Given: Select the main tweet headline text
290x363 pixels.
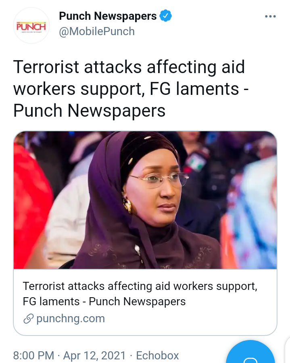Looking at the screenshot, I should tap(131, 89).
